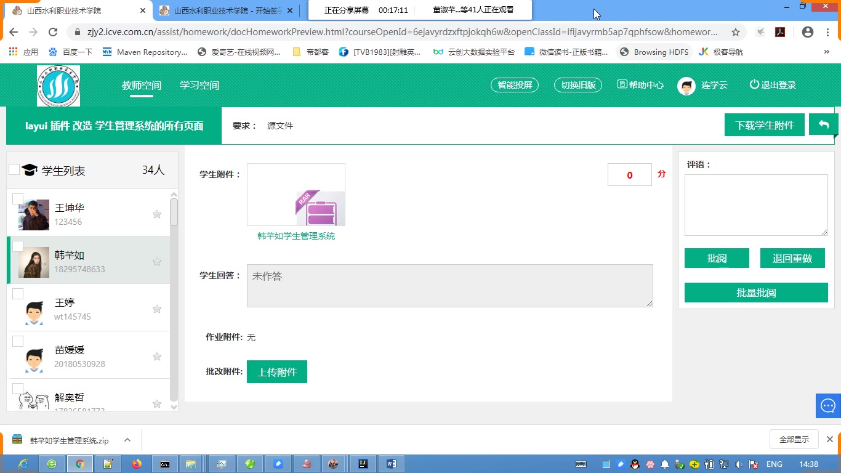This screenshot has width=841, height=473.
Task: Click the score input showing 0
Action: [x=629, y=175]
